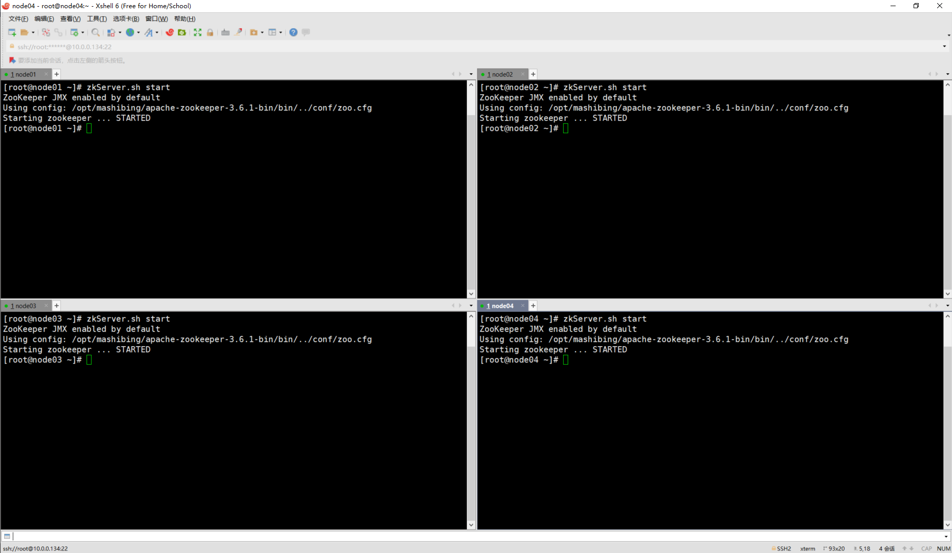Click node01 pane scrollbar down arrow
The width and height of the screenshot is (952, 553).
(471, 294)
